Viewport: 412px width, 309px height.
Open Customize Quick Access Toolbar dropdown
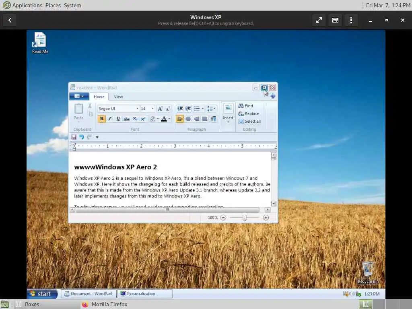97,137
